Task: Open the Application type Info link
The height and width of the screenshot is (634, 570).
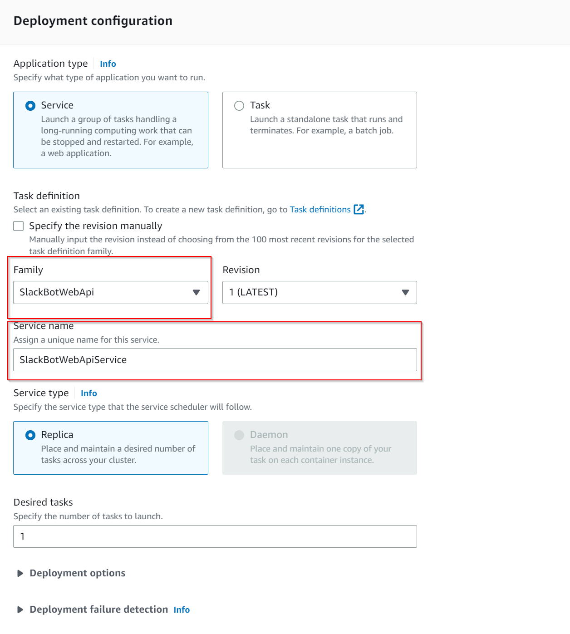Action: (108, 64)
